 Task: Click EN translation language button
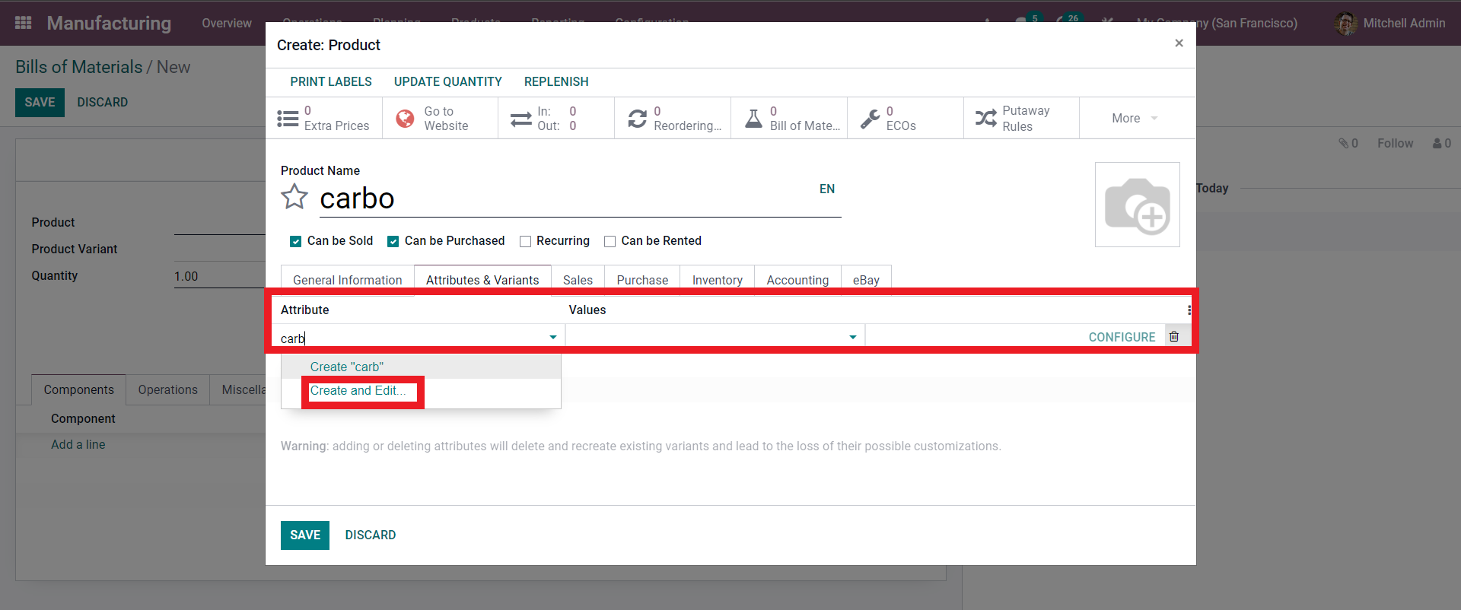point(827,189)
